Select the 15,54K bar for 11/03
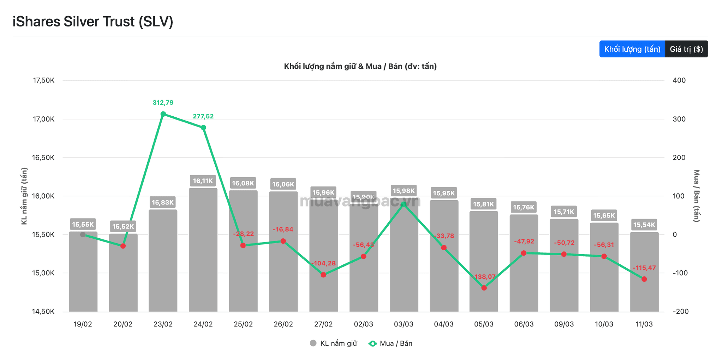The height and width of the screenshot is (355, 723). [x=644, y=272]
